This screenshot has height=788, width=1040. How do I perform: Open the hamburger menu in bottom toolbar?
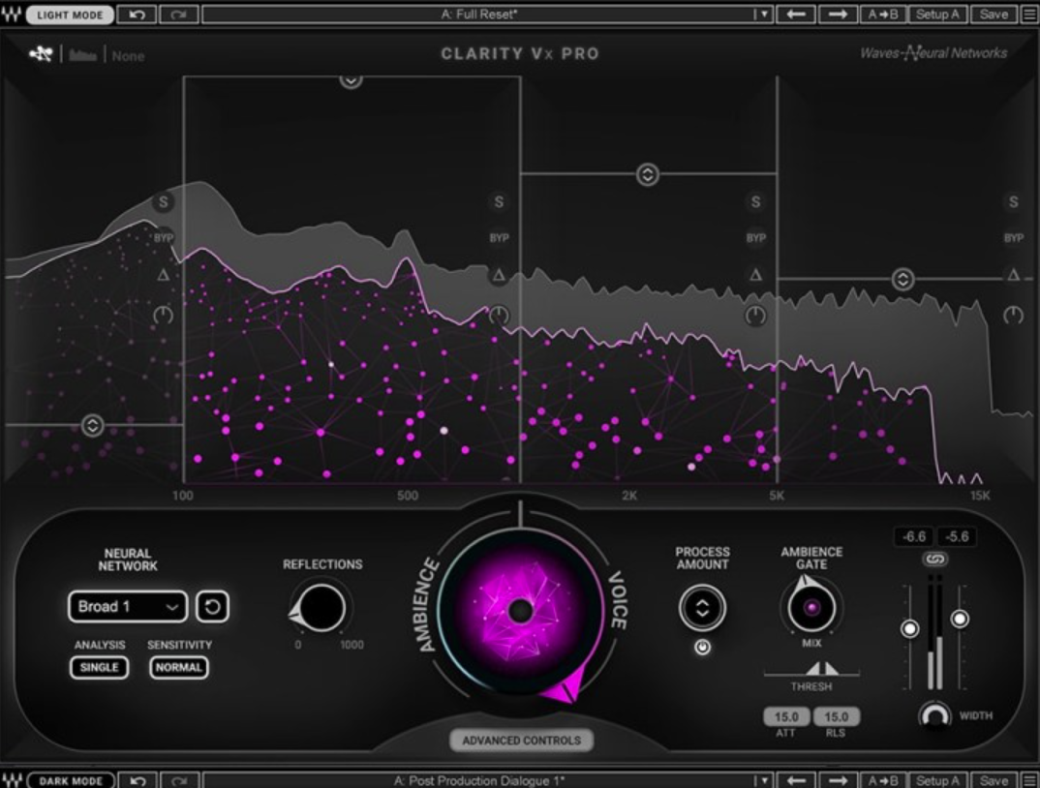pos(1029,780)
